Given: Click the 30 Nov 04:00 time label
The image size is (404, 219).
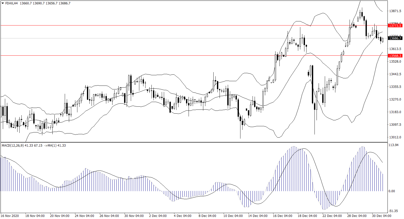Looking at the screenshot, I should point(134,216).
